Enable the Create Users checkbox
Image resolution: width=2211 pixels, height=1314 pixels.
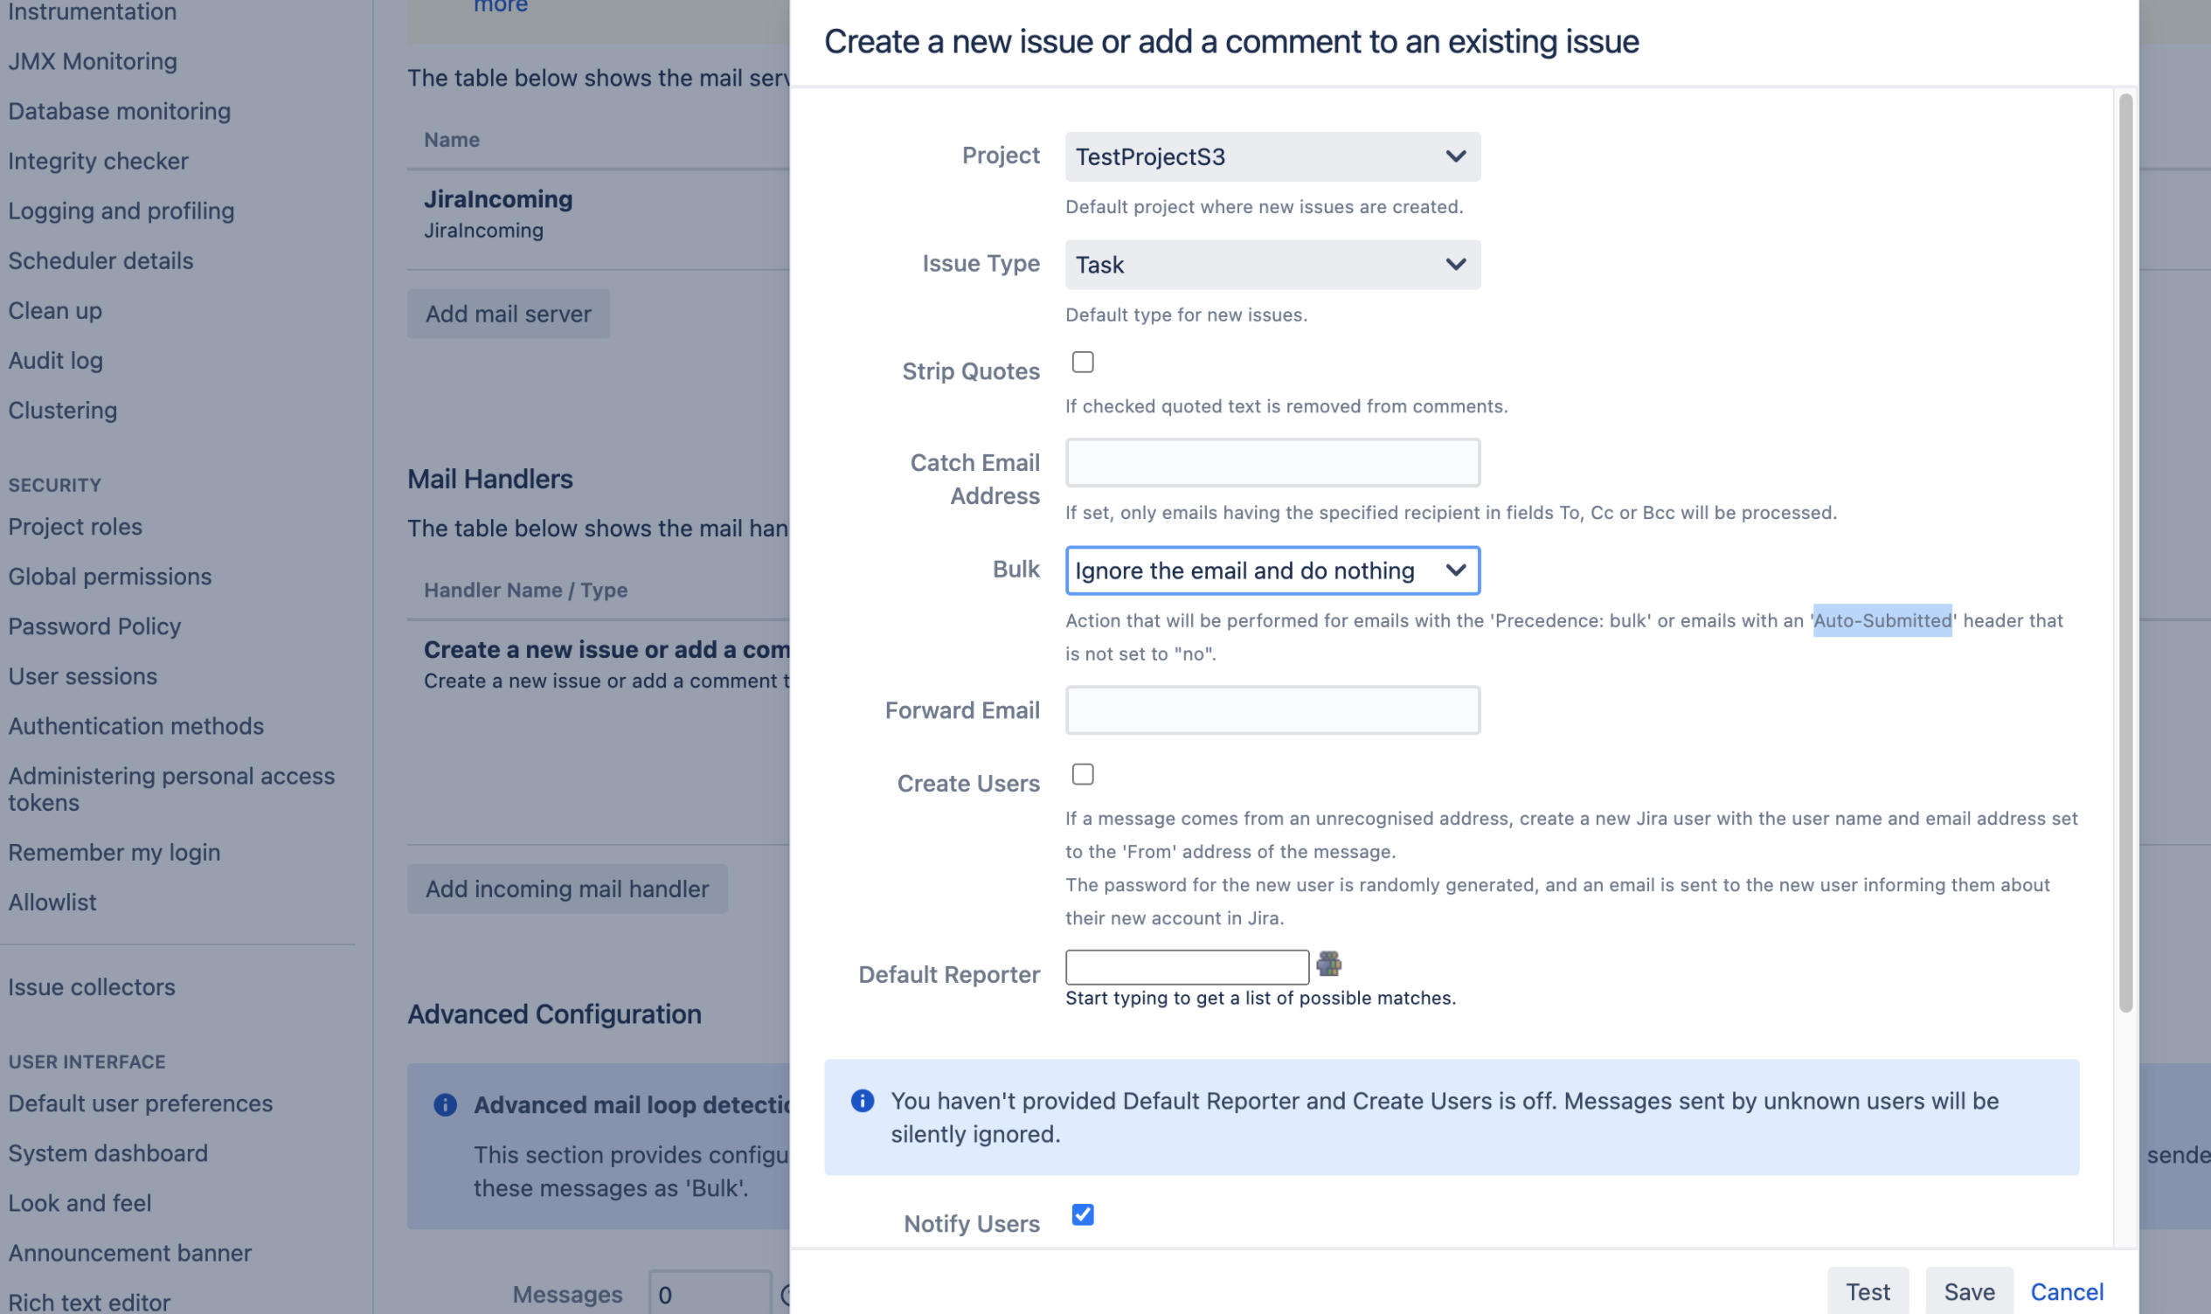tap(1081, 776)
